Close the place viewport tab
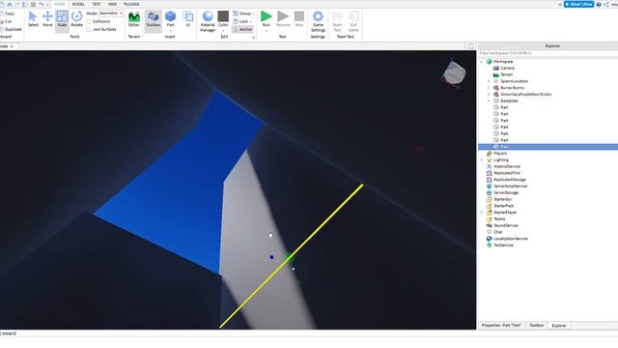Image resolution: width=618 pixels, height=348 pixels. (x=12, y=46)
